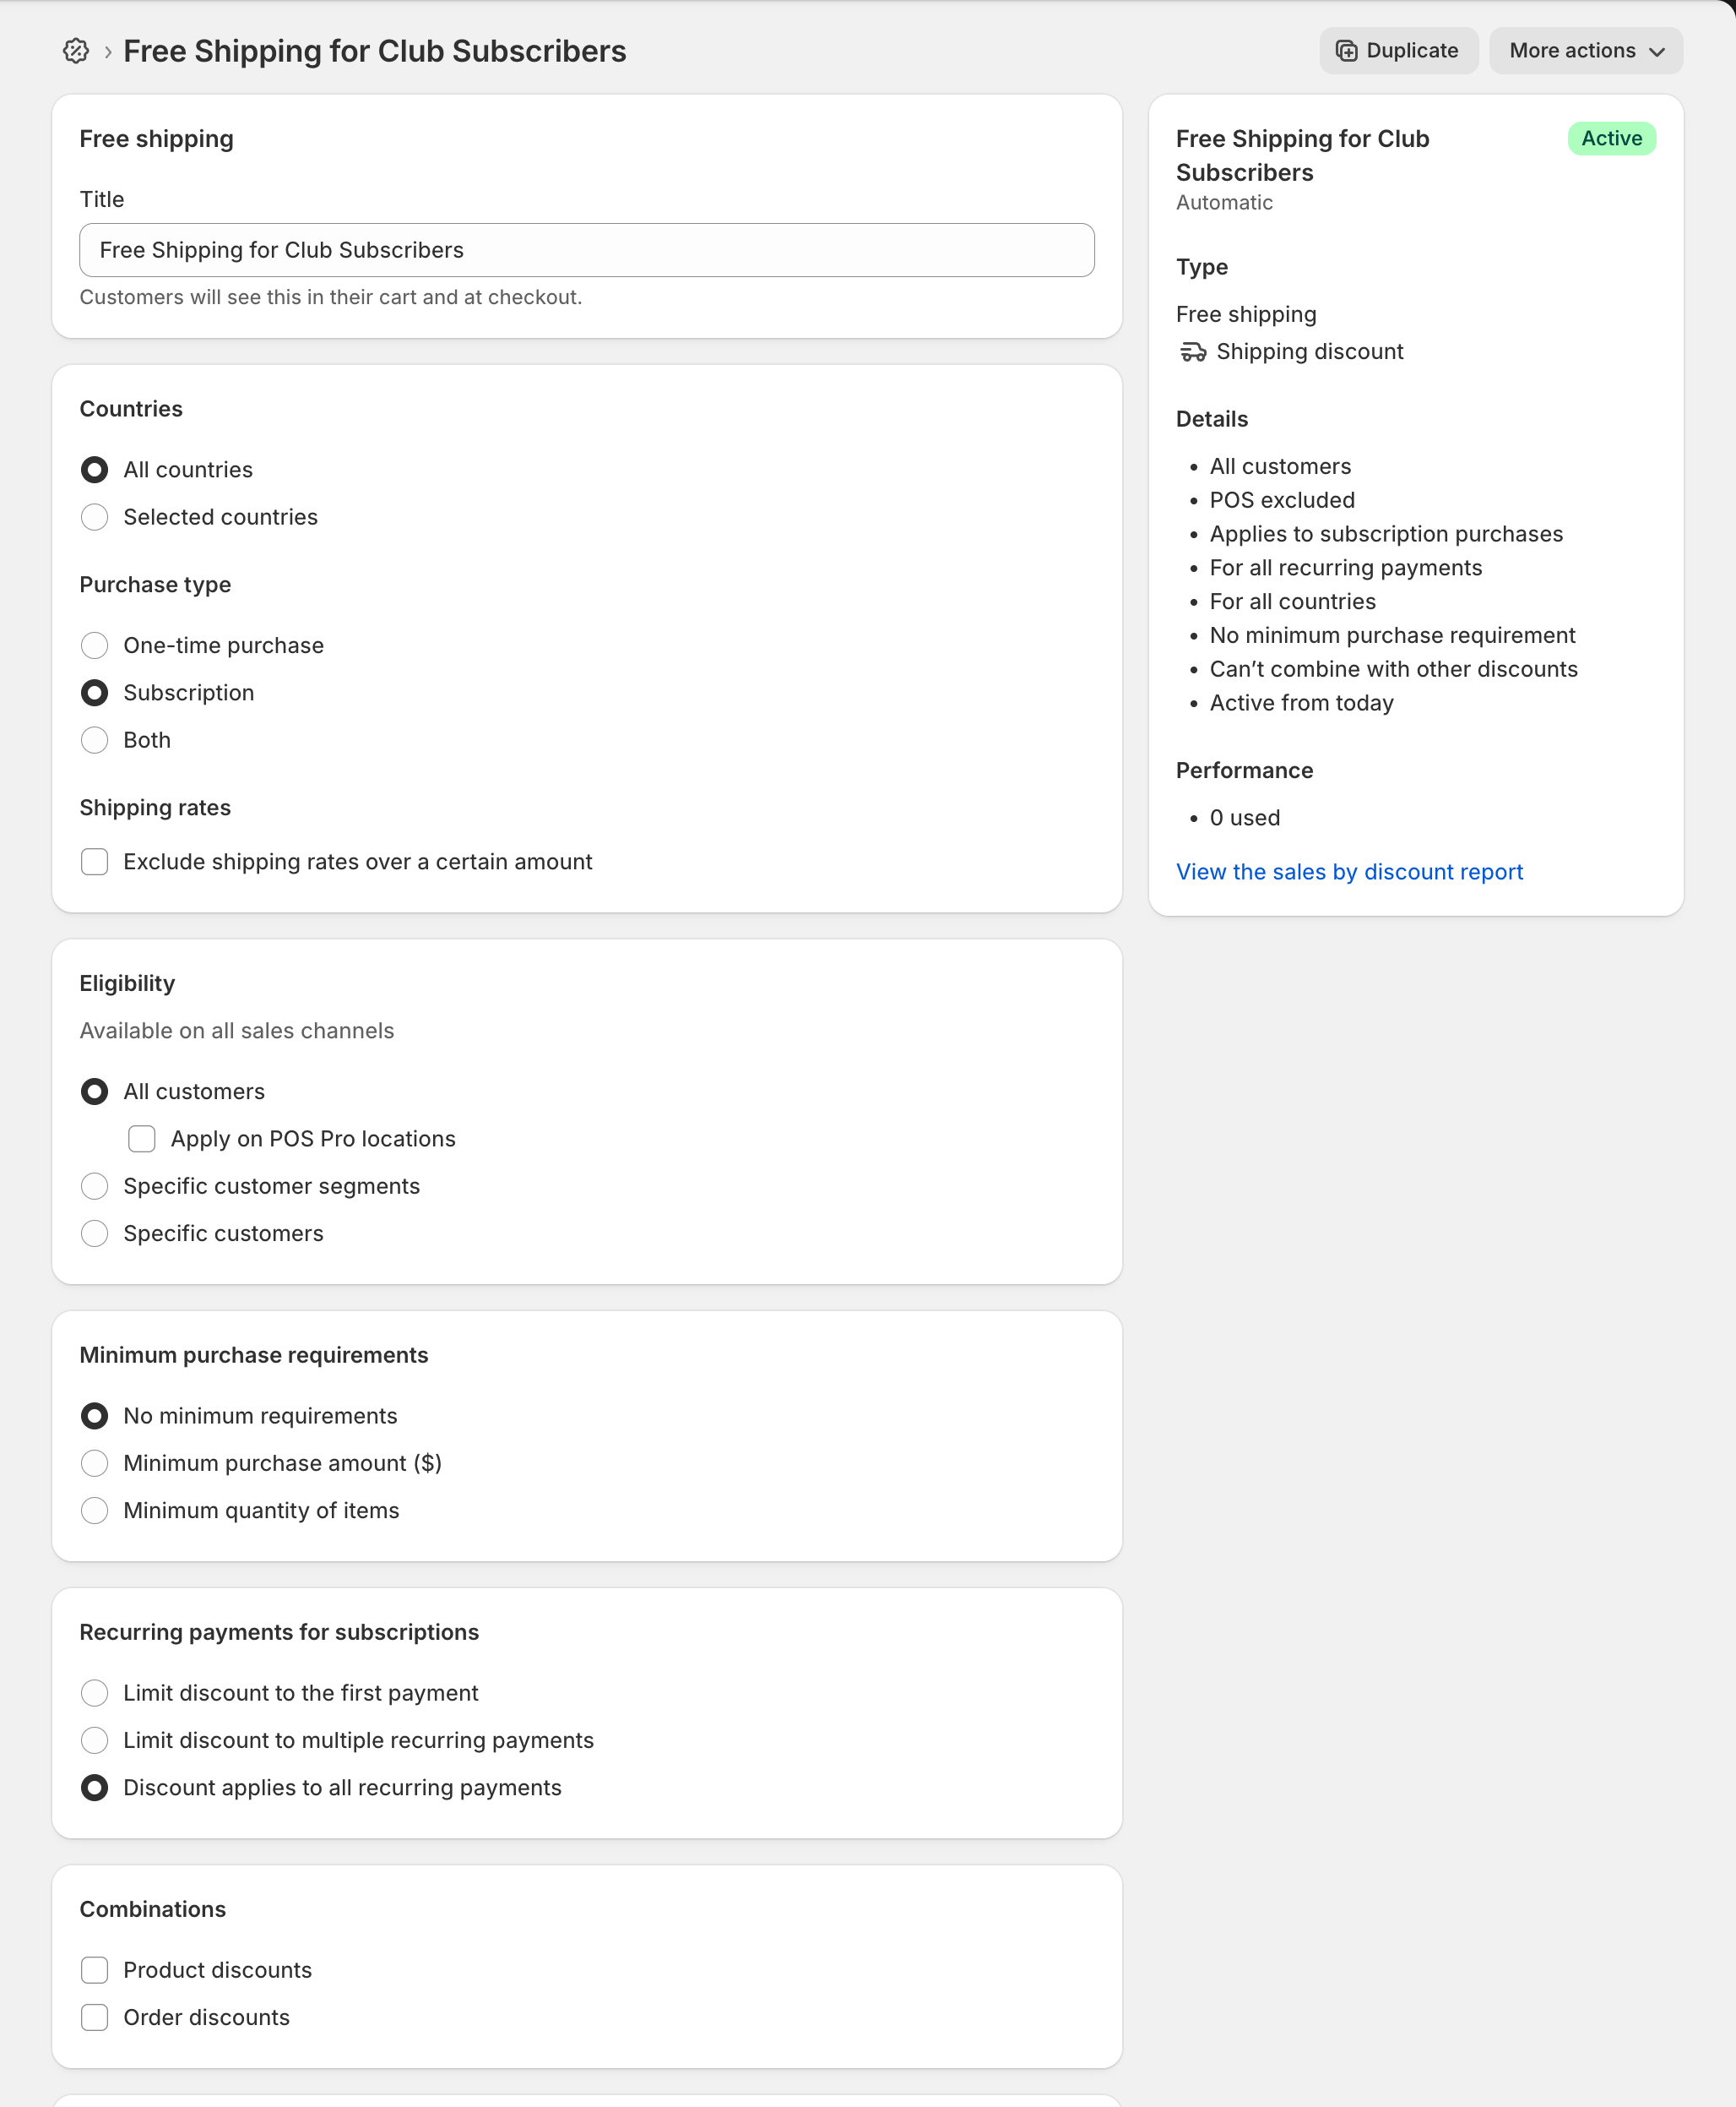
Task: Check Apply on POS Pro locations
Action: 142,1139
